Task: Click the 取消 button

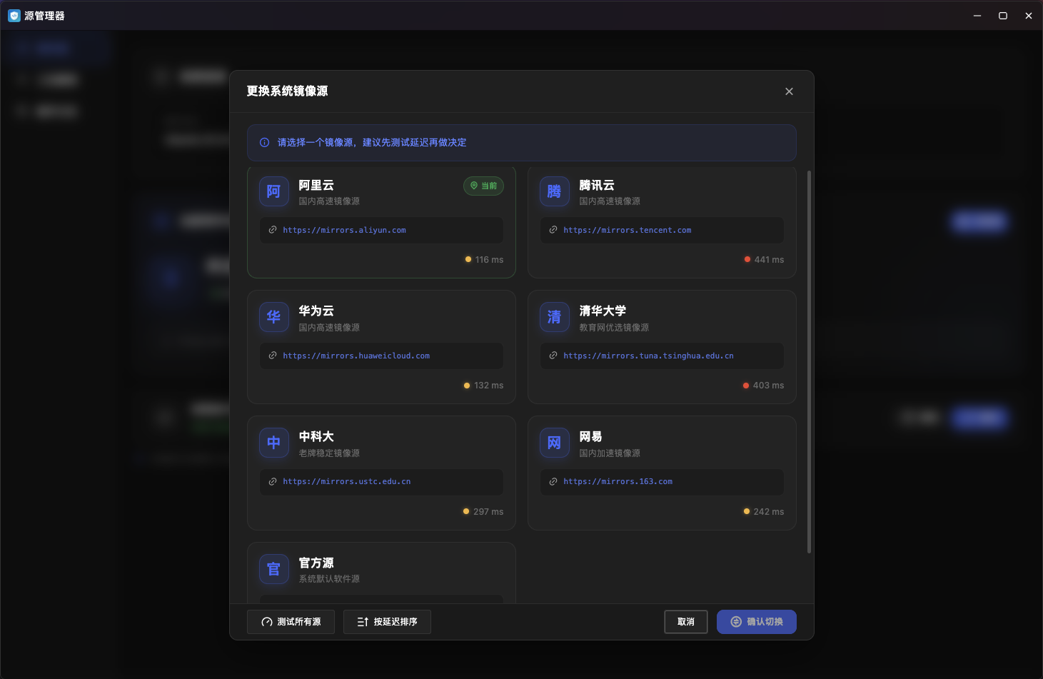Action: 686,622
